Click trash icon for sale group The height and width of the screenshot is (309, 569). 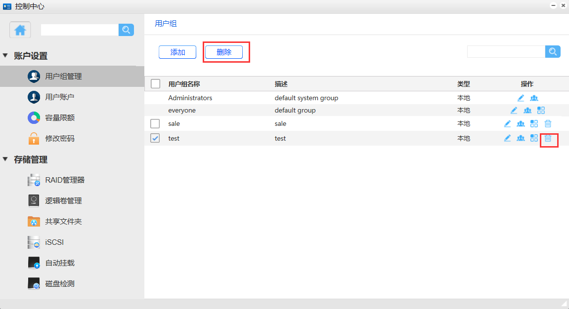(548, 124)
